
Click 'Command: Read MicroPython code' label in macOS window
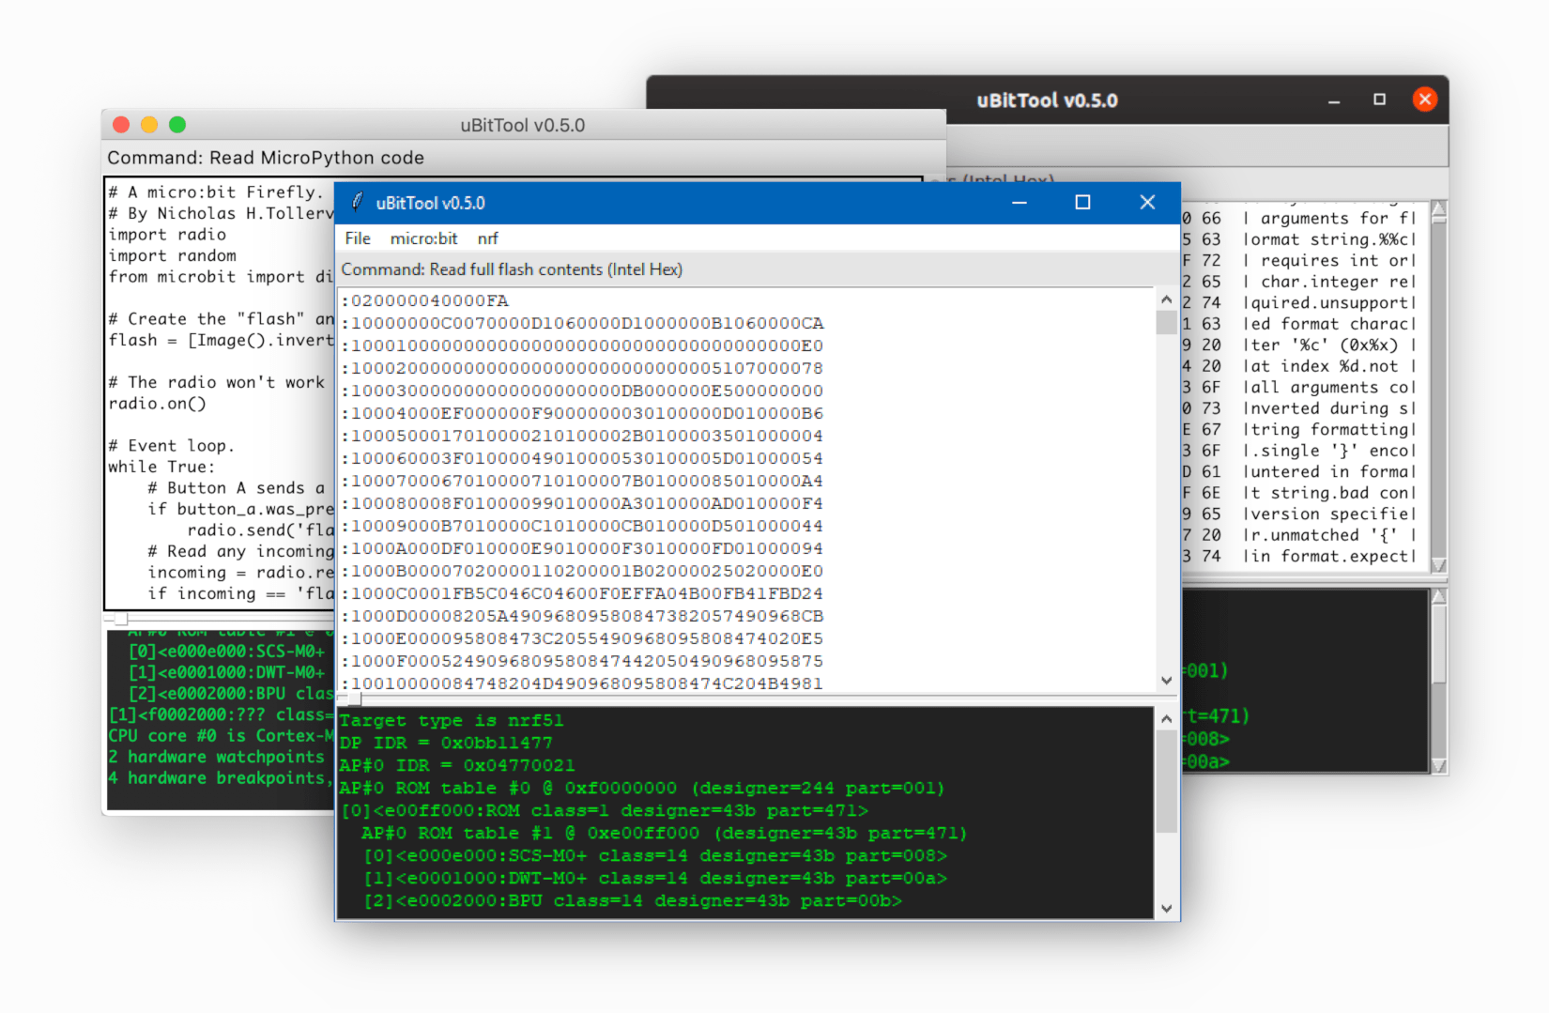pos(266,158)
